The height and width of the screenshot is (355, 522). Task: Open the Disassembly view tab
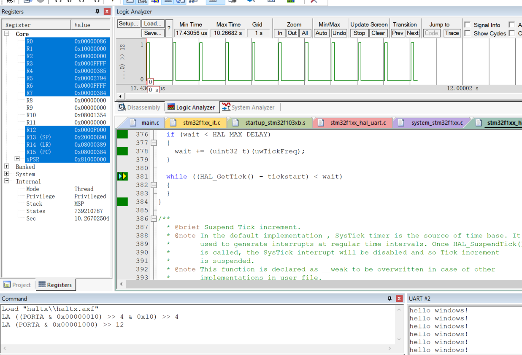(x=139, y=108)
